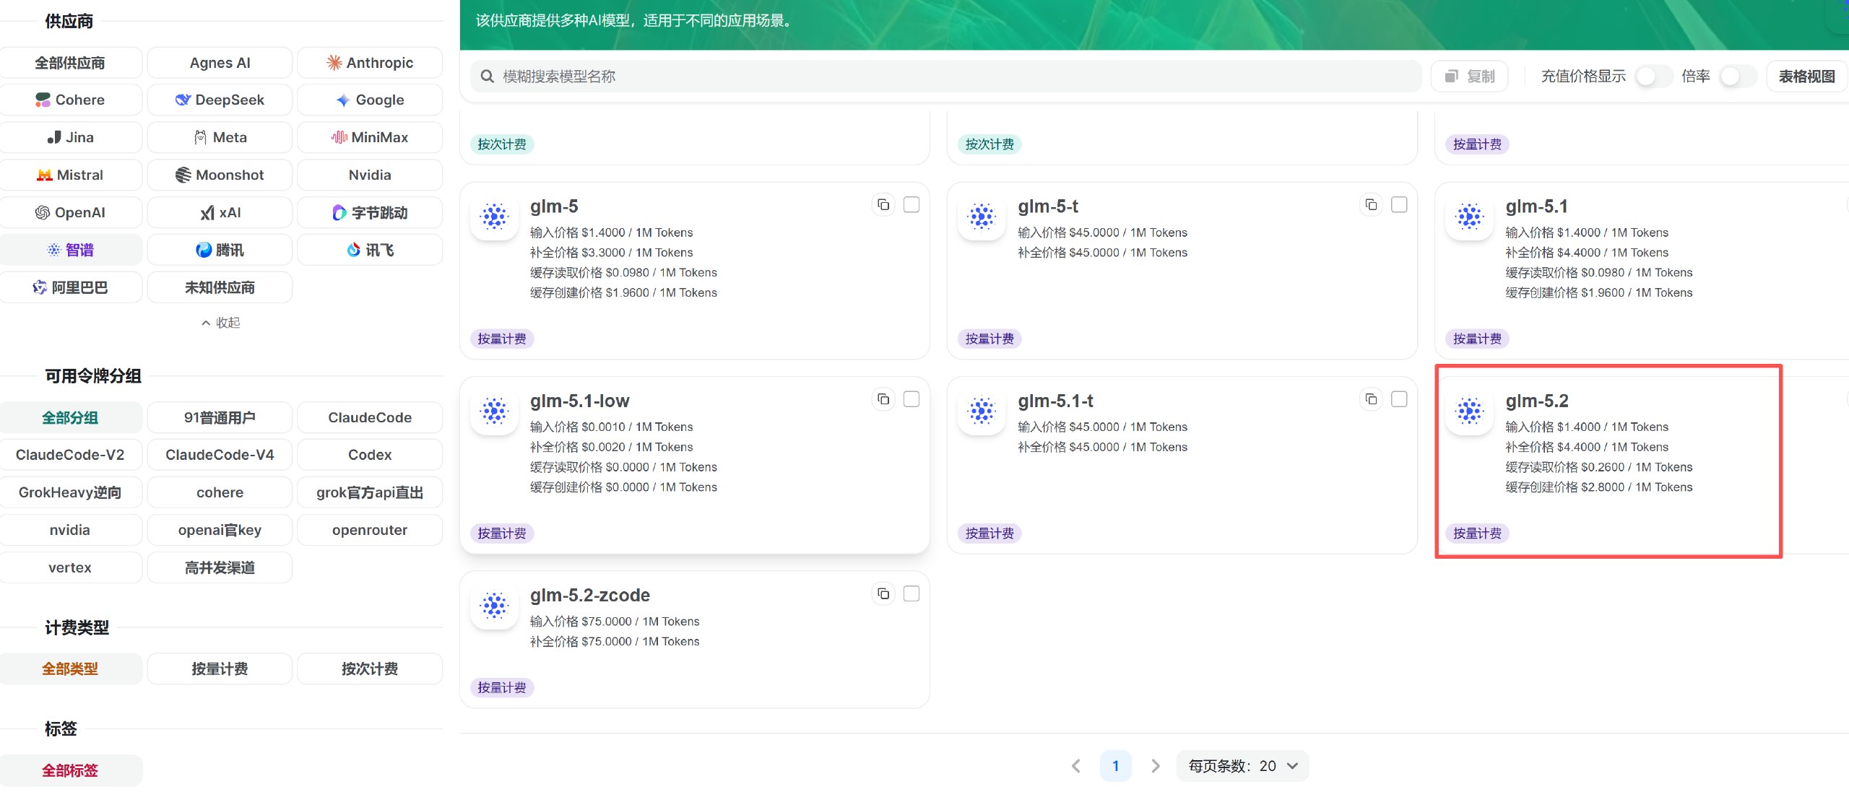
Task: Switch to 表格视图
Action: coord(1807,77)
